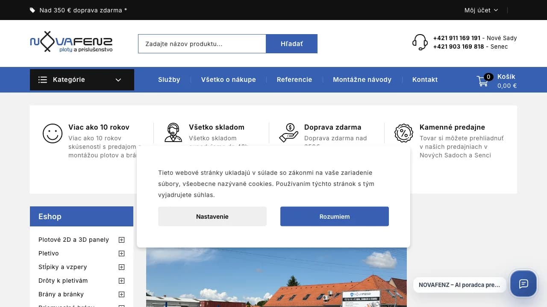The height and width of the screenshot is (307, 547).
Task: Click the NOVAFENZ logo
Action: click(x=71, y=42)
